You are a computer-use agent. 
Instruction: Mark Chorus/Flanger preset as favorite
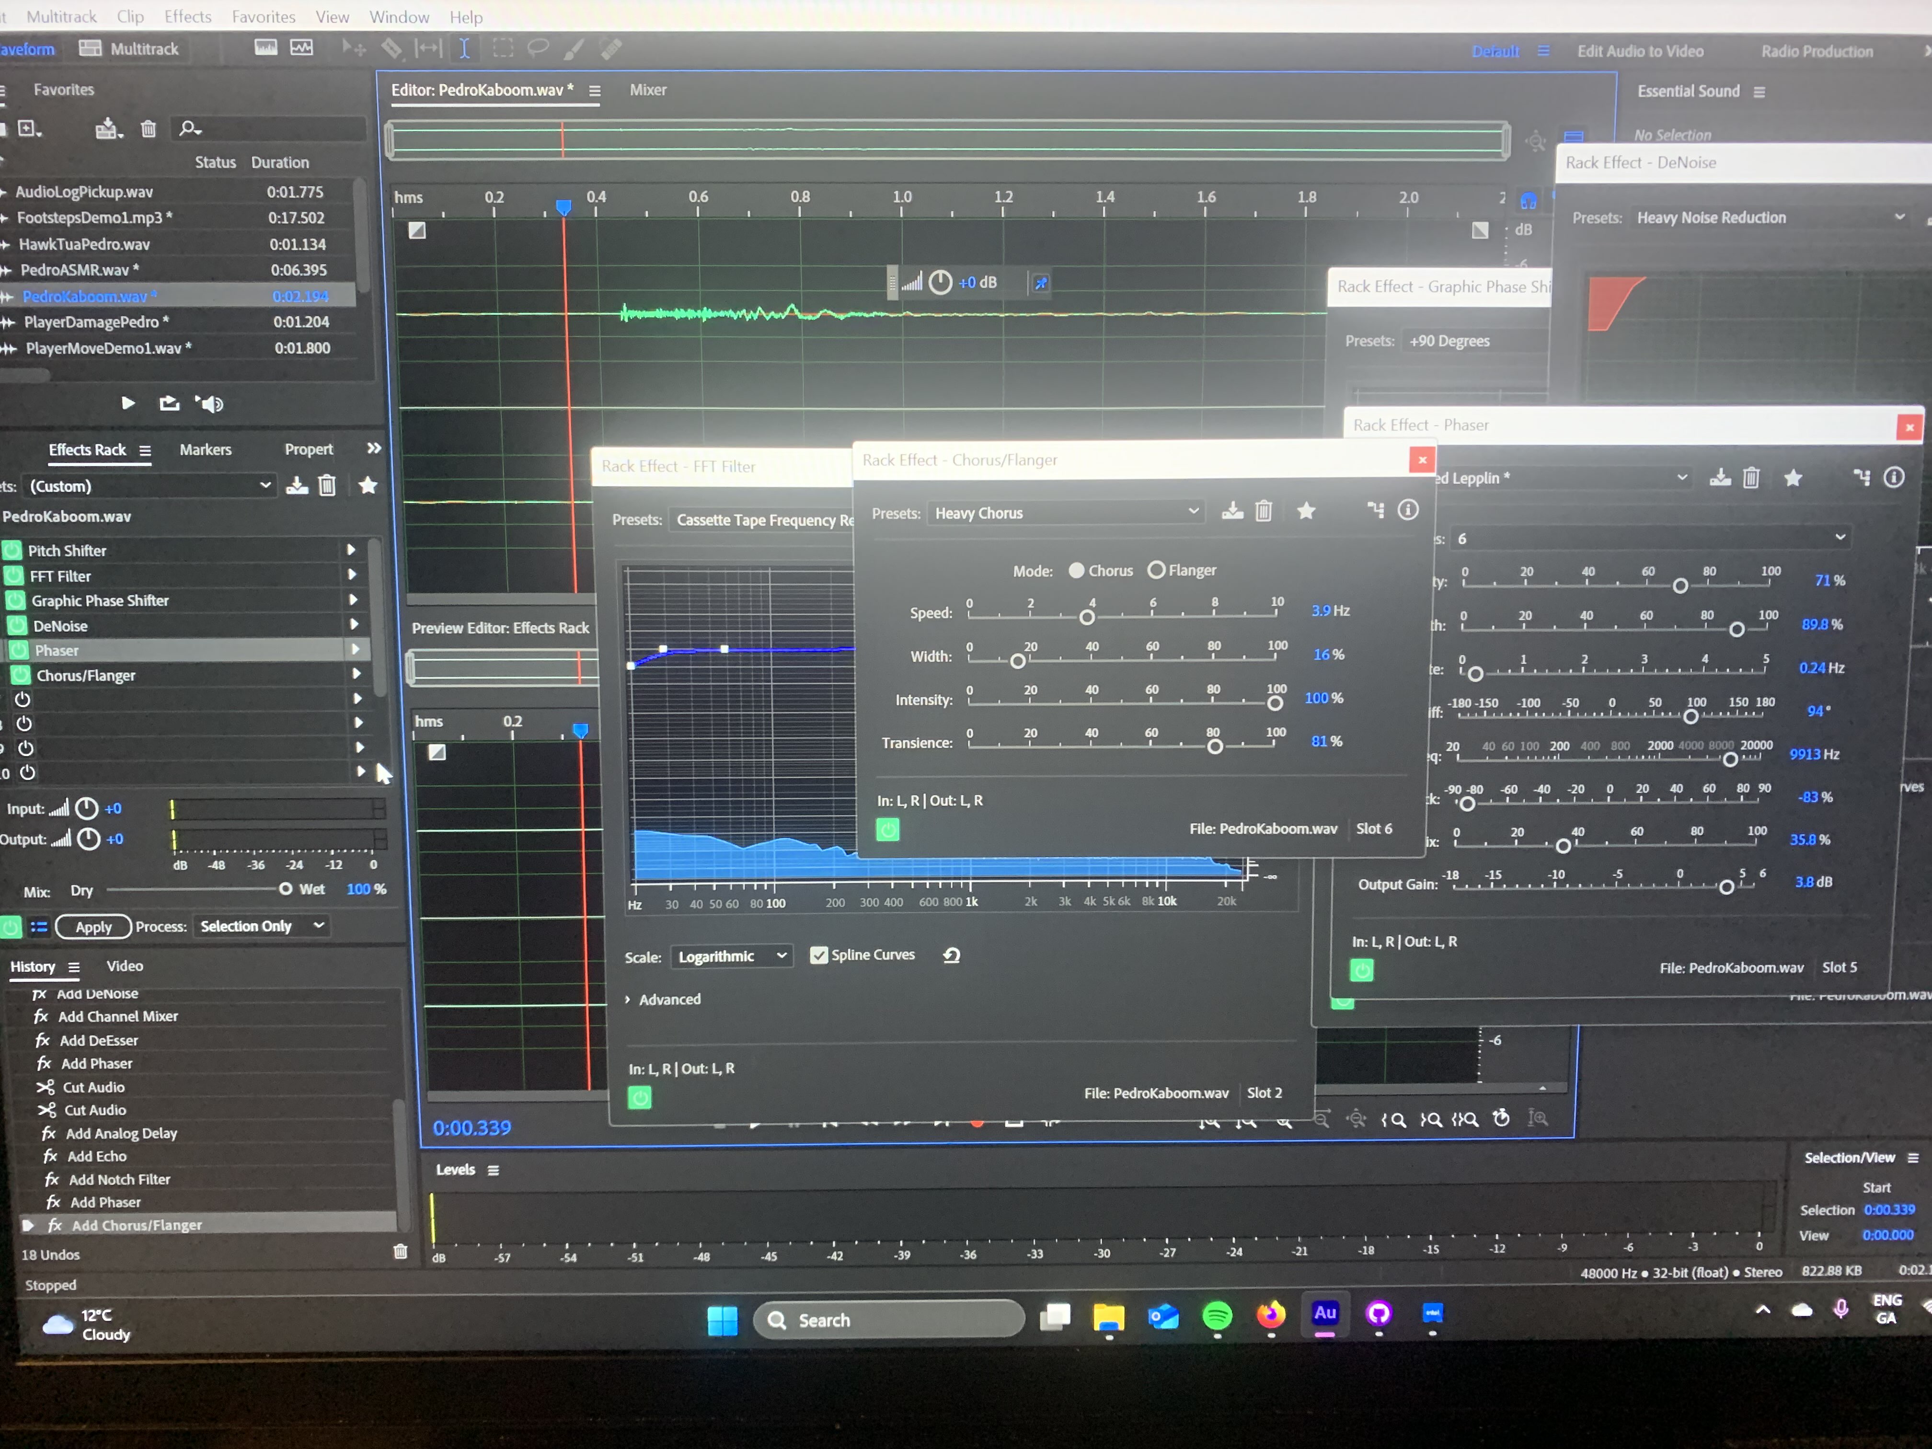click(1306, 511)
